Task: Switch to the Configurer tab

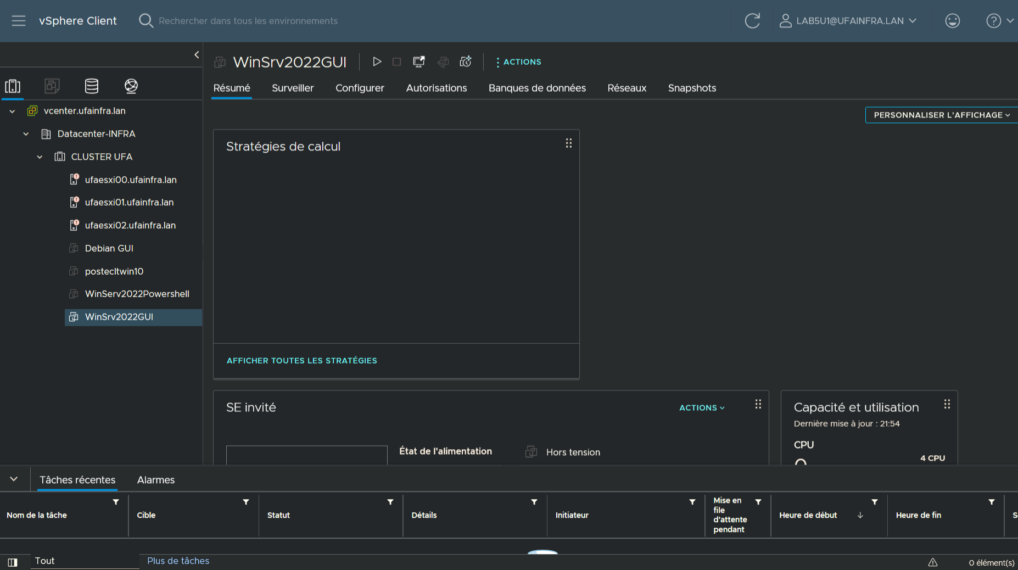Action: point(360,88)
